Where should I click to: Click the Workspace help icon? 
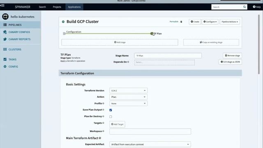click(x=103, y=131)
